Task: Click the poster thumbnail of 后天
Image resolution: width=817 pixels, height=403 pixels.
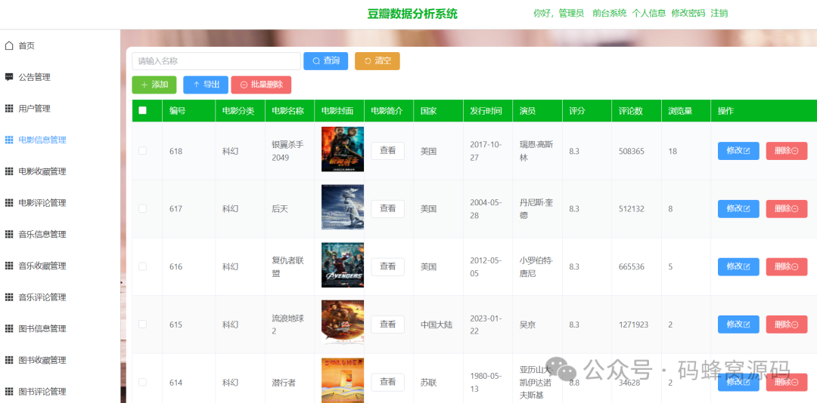Action: point(343,207)
